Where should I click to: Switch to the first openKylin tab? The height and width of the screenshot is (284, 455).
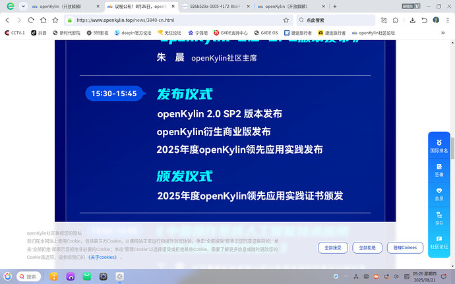(65, 6)
